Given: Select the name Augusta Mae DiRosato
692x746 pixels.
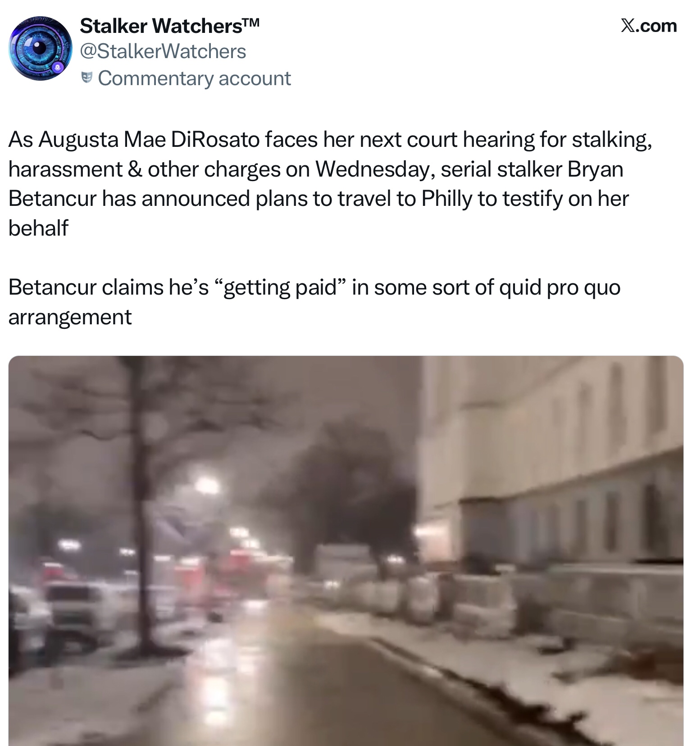Looking at the screenshot, I should [x=149, y=140].
